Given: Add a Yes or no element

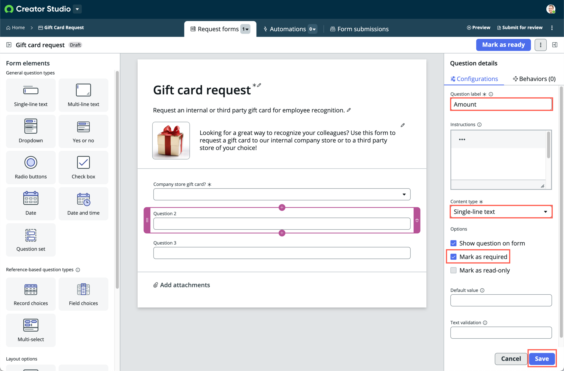Looking at the screenshot, I should tap(83, 131).
